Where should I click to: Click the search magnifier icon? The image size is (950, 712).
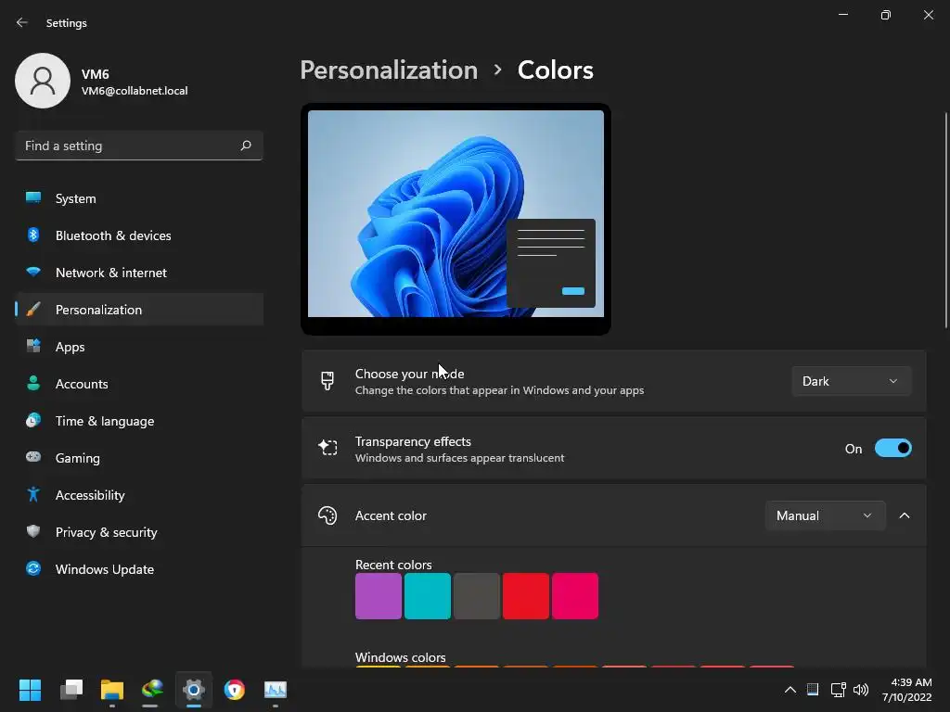pos(245,146)
